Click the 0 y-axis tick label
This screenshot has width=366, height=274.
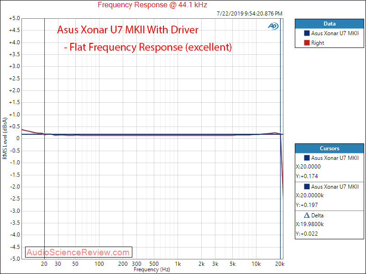(18, 138)
